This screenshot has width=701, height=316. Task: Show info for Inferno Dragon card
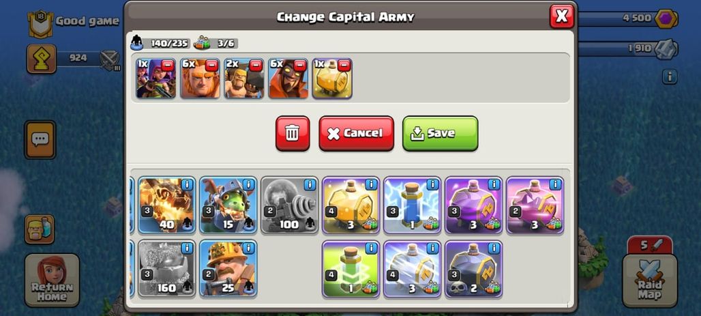187,185
